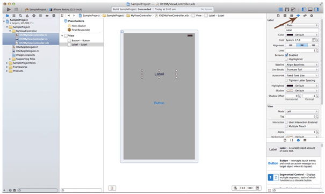The height and width of the screenshot is (194, 325).
Task: Collapse the View in document outline
Action: tap(62, 35)
